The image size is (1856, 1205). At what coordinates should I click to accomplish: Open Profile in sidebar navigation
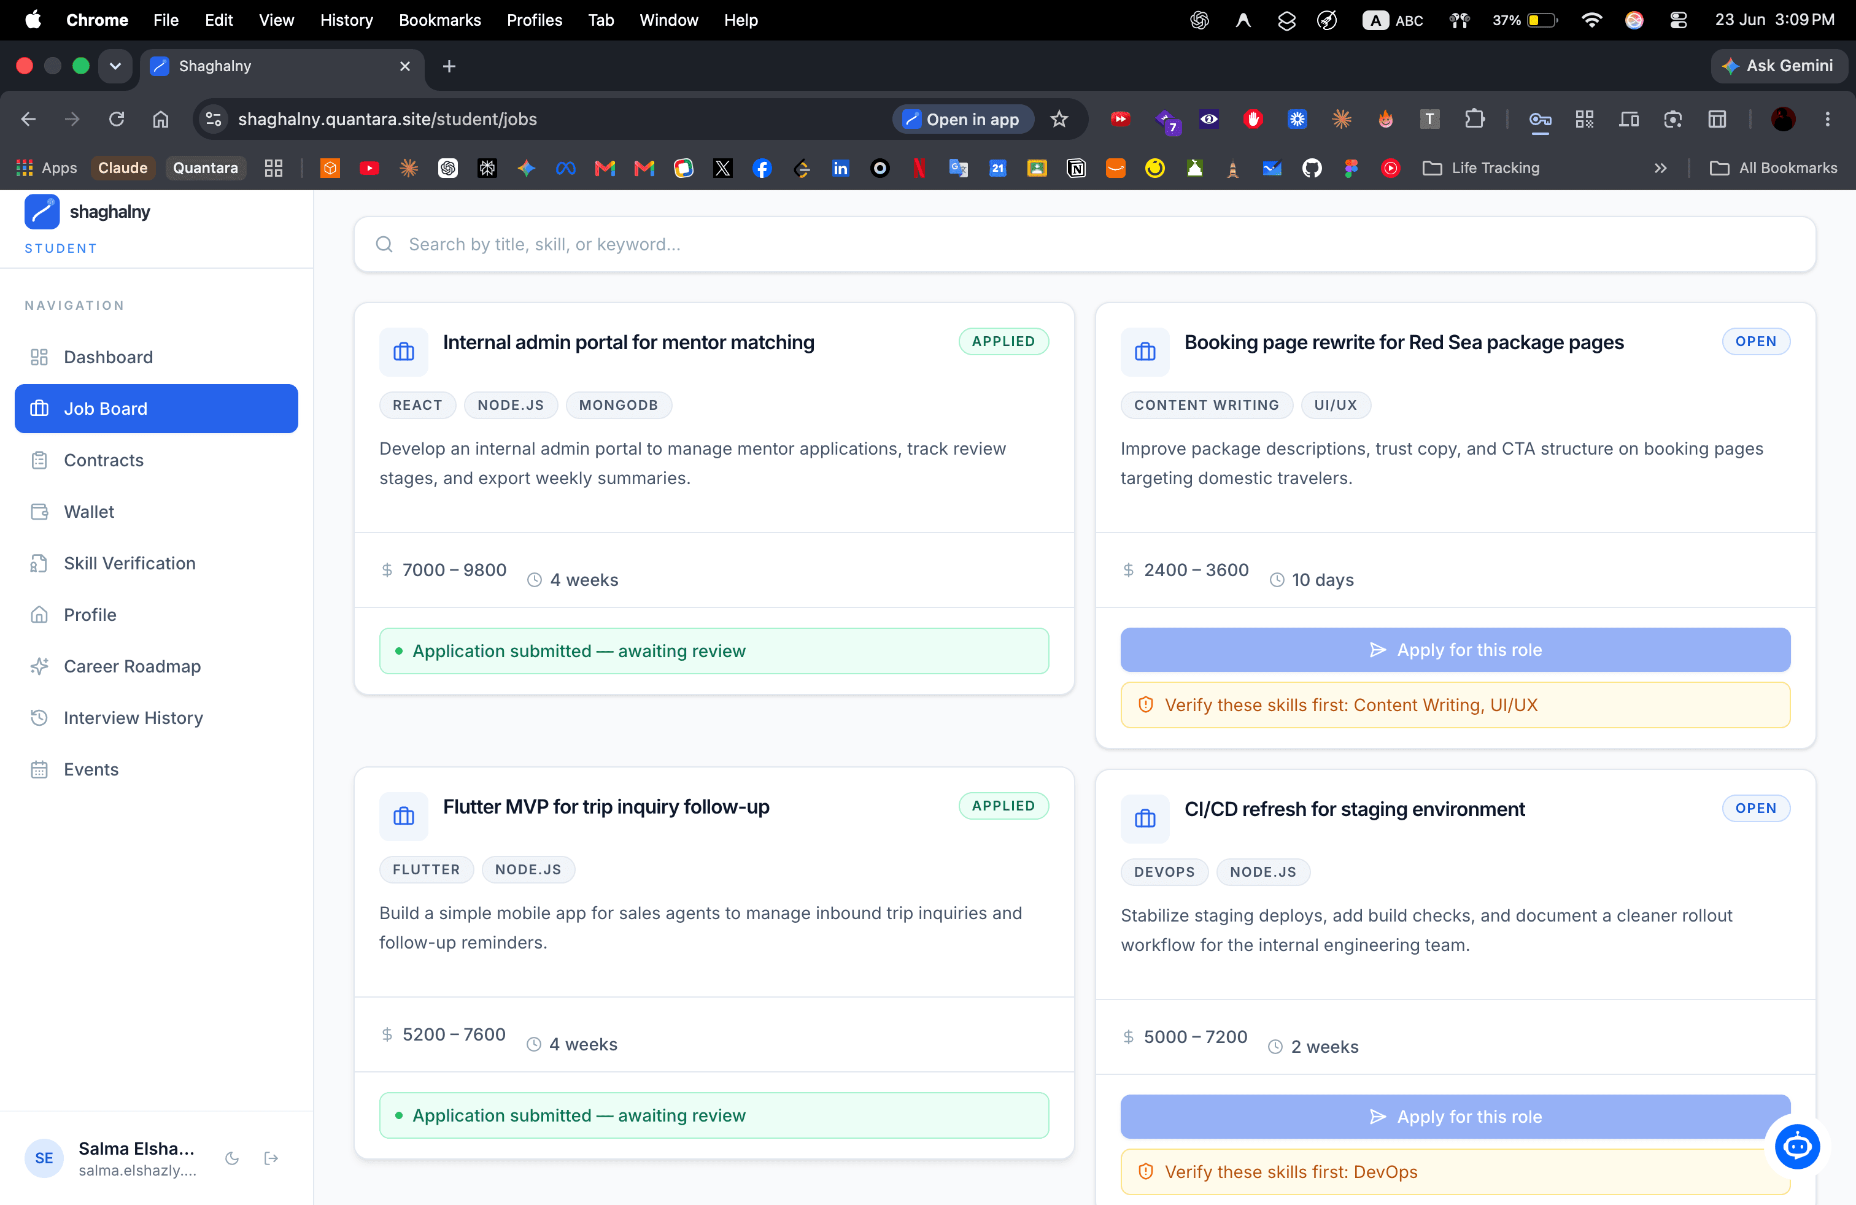(x=156, y=614)
